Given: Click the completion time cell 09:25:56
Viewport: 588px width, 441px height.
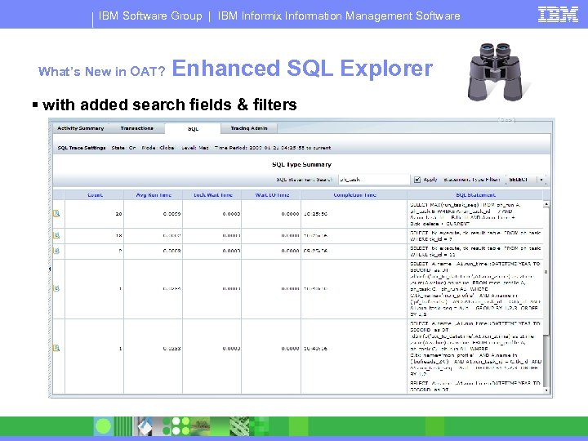Looking at the screenshot, I should tap(354, 251).
